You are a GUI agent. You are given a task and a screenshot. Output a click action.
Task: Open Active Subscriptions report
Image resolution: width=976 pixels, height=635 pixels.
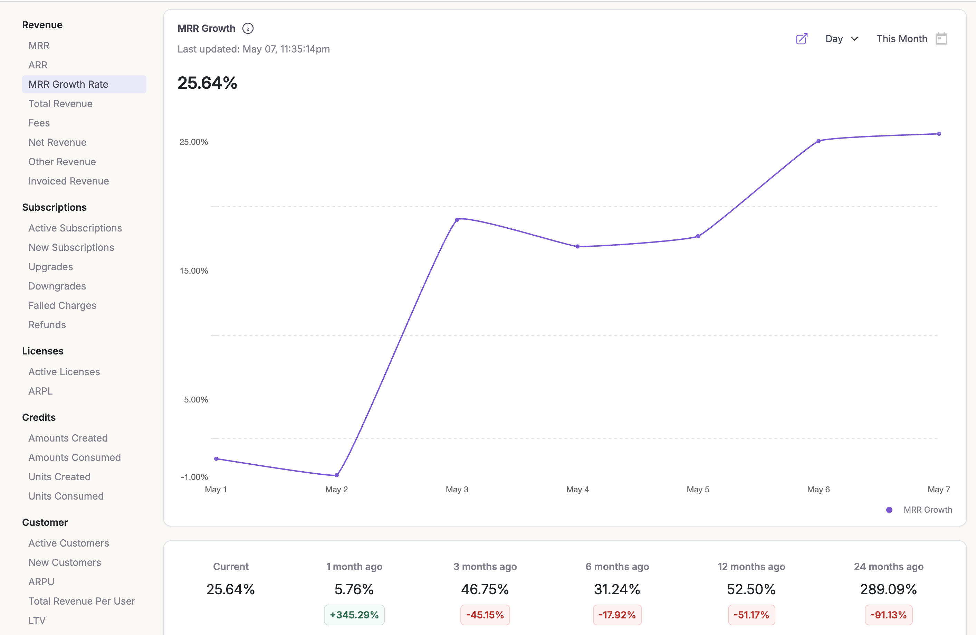tap(75, 228)
